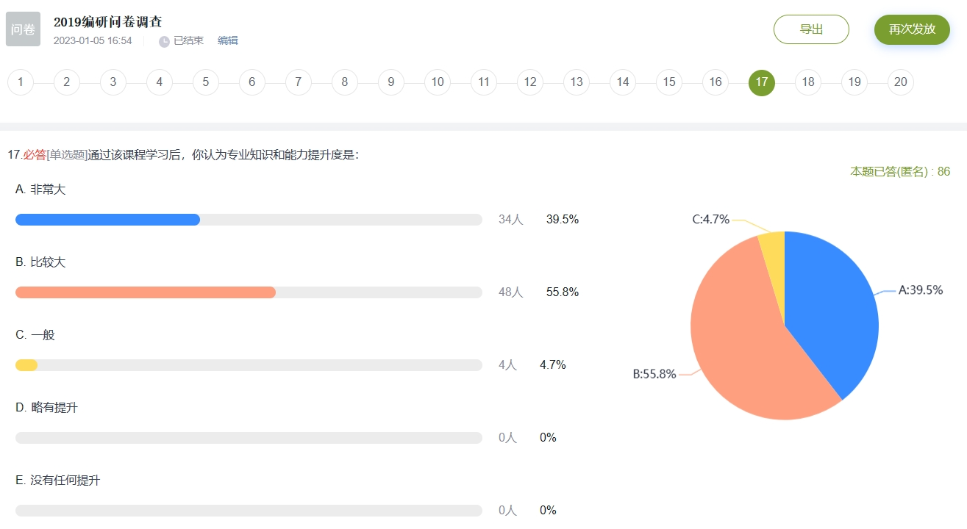Screen dimensions: 967x529
Task: Go to question 5 in the navigator
Action: (206, 82)
